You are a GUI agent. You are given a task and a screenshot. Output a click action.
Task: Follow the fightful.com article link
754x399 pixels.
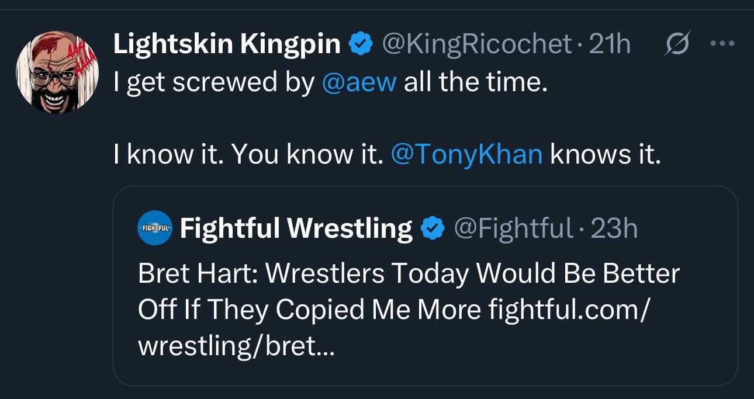tap(567, 310)
